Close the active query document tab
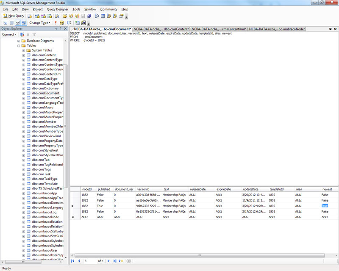This screenshot has height=271, width=339. (x=335, y=29)
